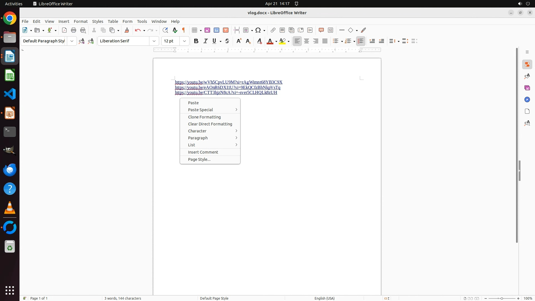This screenshot has height=301, width=535.
Task: Open the font size dropdown arrow
Action: coord(184,41)
